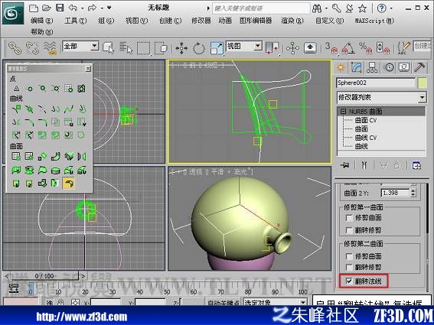Click the Pin Stack button

(345, 166)
